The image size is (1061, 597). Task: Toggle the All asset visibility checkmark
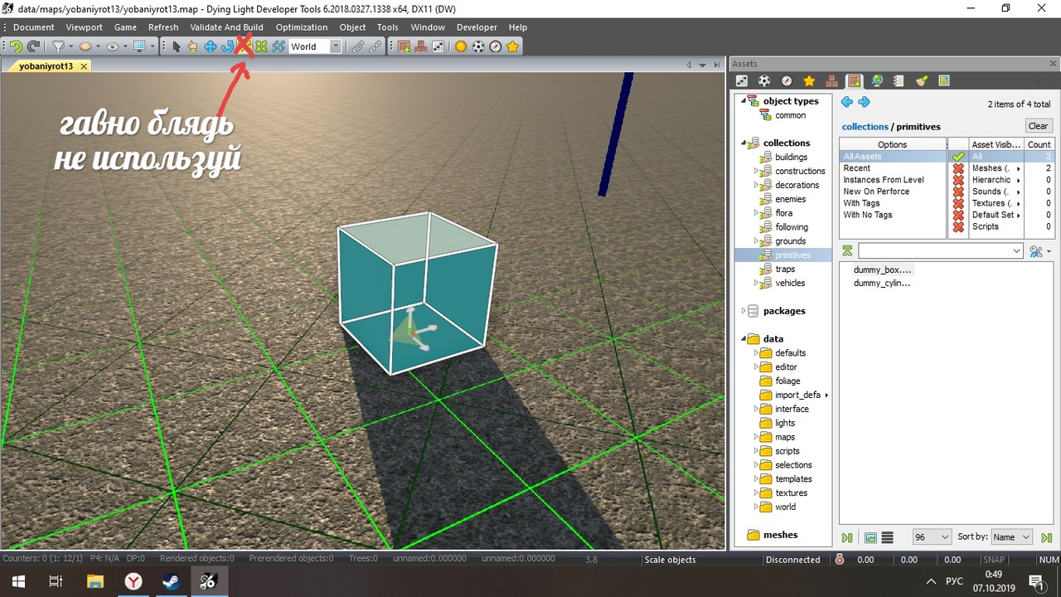click(x=958, y=157)
